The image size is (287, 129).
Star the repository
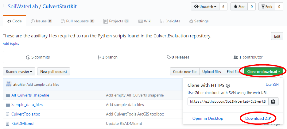239,6
